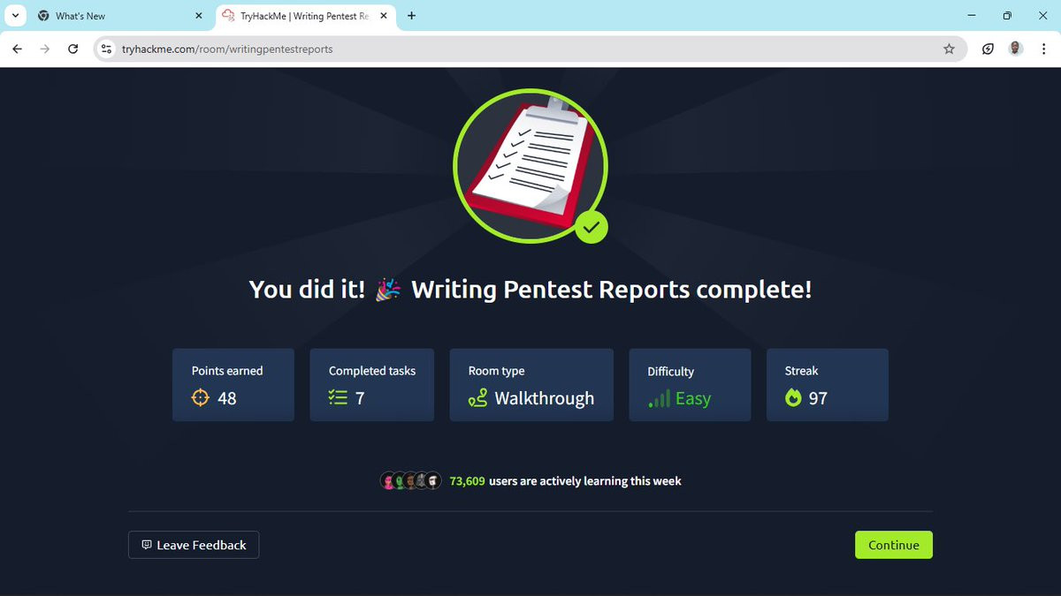The width and height of the screenshot is (1061, 596).
Task: Click the green completion checkmark badge
Action: [592, 227]
